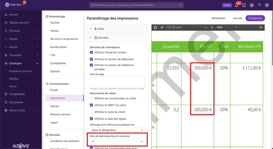Click the Contacts person icon
273x149 pixels.
point(6,31)
